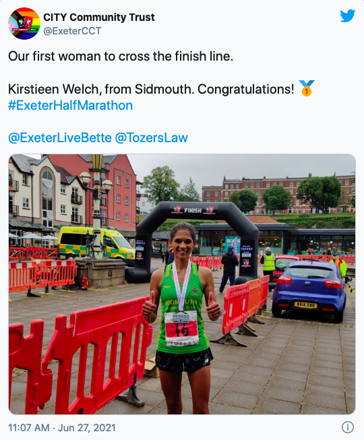Viewport: 364px width, 440px height.
Task: Open the @ExeterCCT handle link
Action: click(x=72, y=31)
